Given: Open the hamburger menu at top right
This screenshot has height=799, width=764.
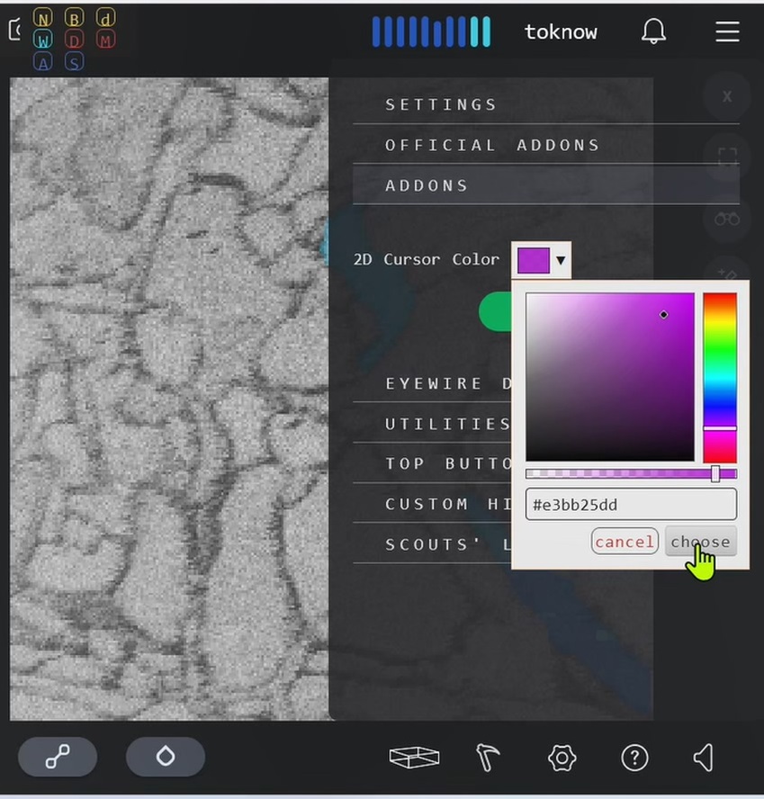Looking at the screenshot, I should click(727, 31).
